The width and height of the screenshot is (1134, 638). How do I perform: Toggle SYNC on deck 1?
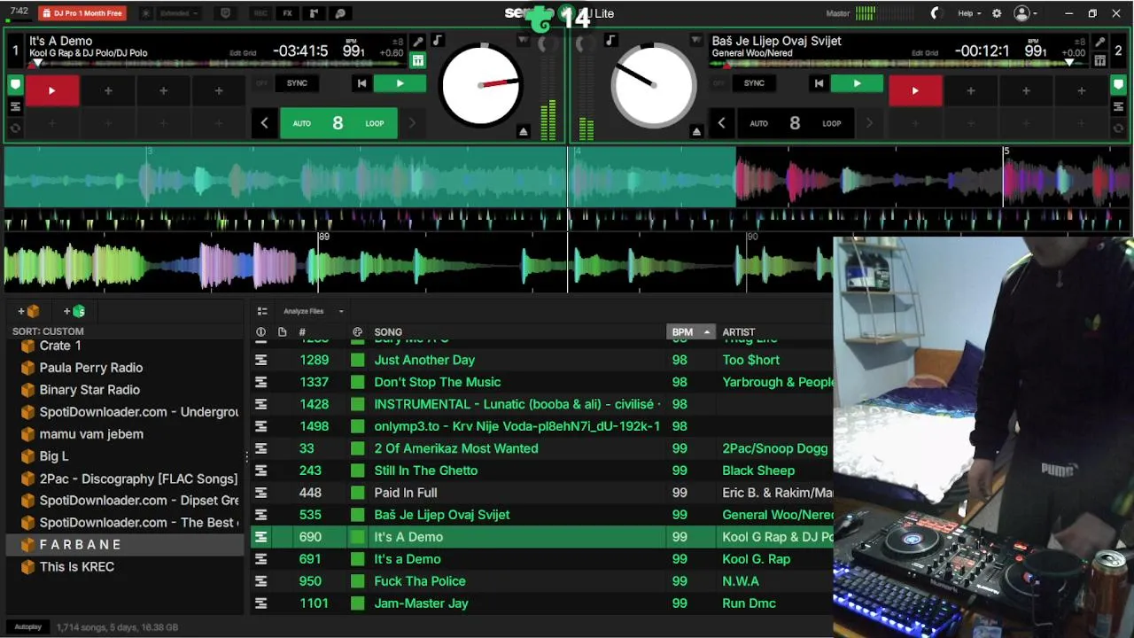coord(297,83)
